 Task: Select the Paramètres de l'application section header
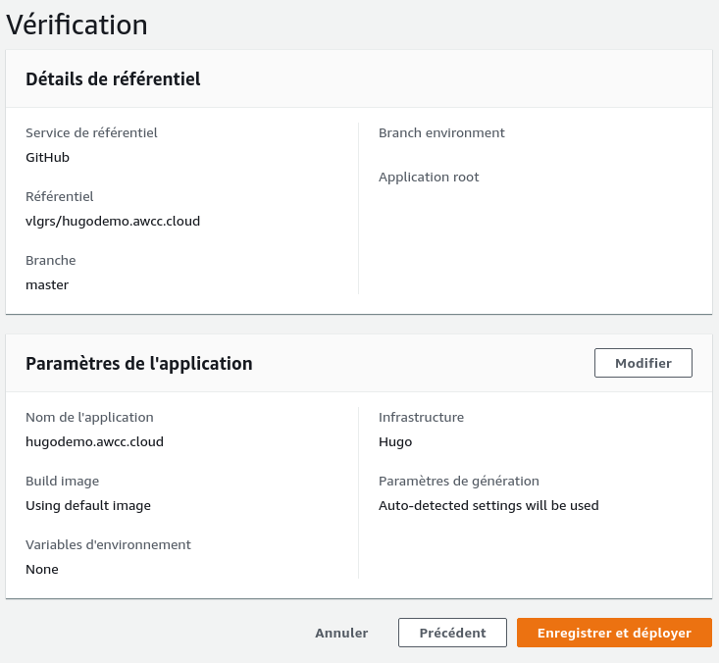point(138,364)
